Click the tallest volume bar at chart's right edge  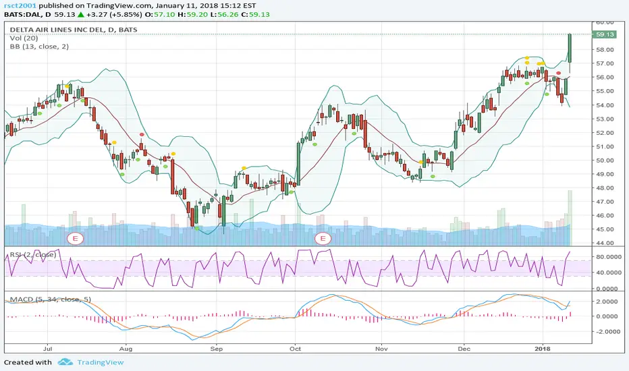(570, 218)
